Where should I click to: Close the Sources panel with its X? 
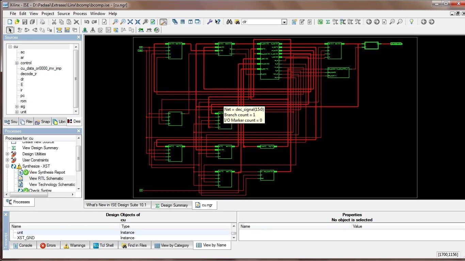click(79, 37)
